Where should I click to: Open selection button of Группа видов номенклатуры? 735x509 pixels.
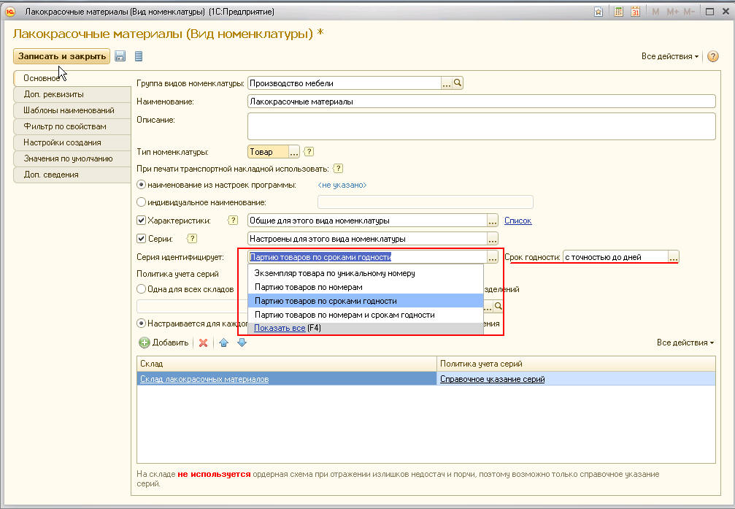point(446,83)
